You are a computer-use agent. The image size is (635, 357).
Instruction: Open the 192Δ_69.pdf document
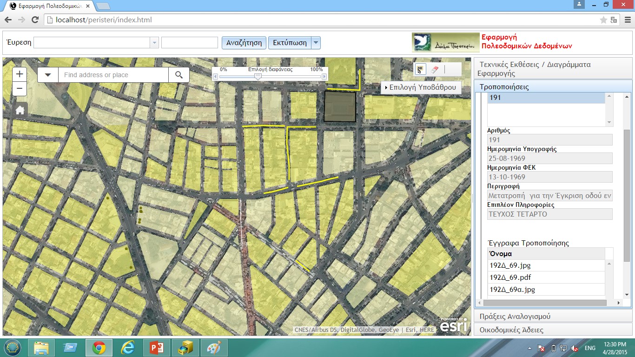point(510,278)
